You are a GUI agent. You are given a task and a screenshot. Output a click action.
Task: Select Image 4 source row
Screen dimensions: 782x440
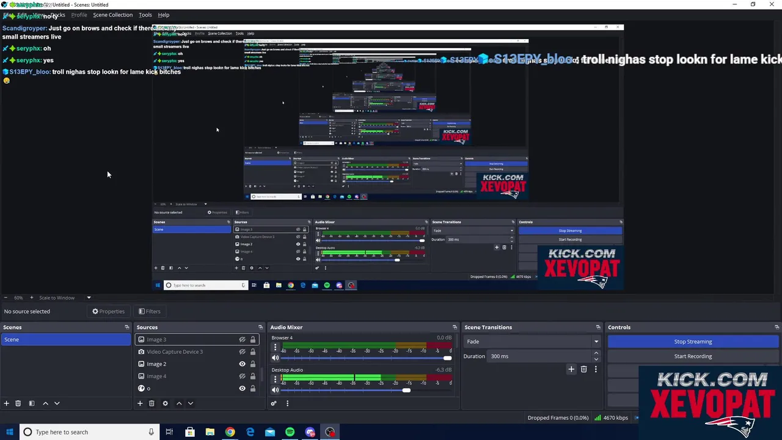tap(197, 376)
